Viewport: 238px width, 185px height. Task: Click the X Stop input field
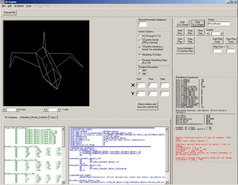tap(152, 85)
